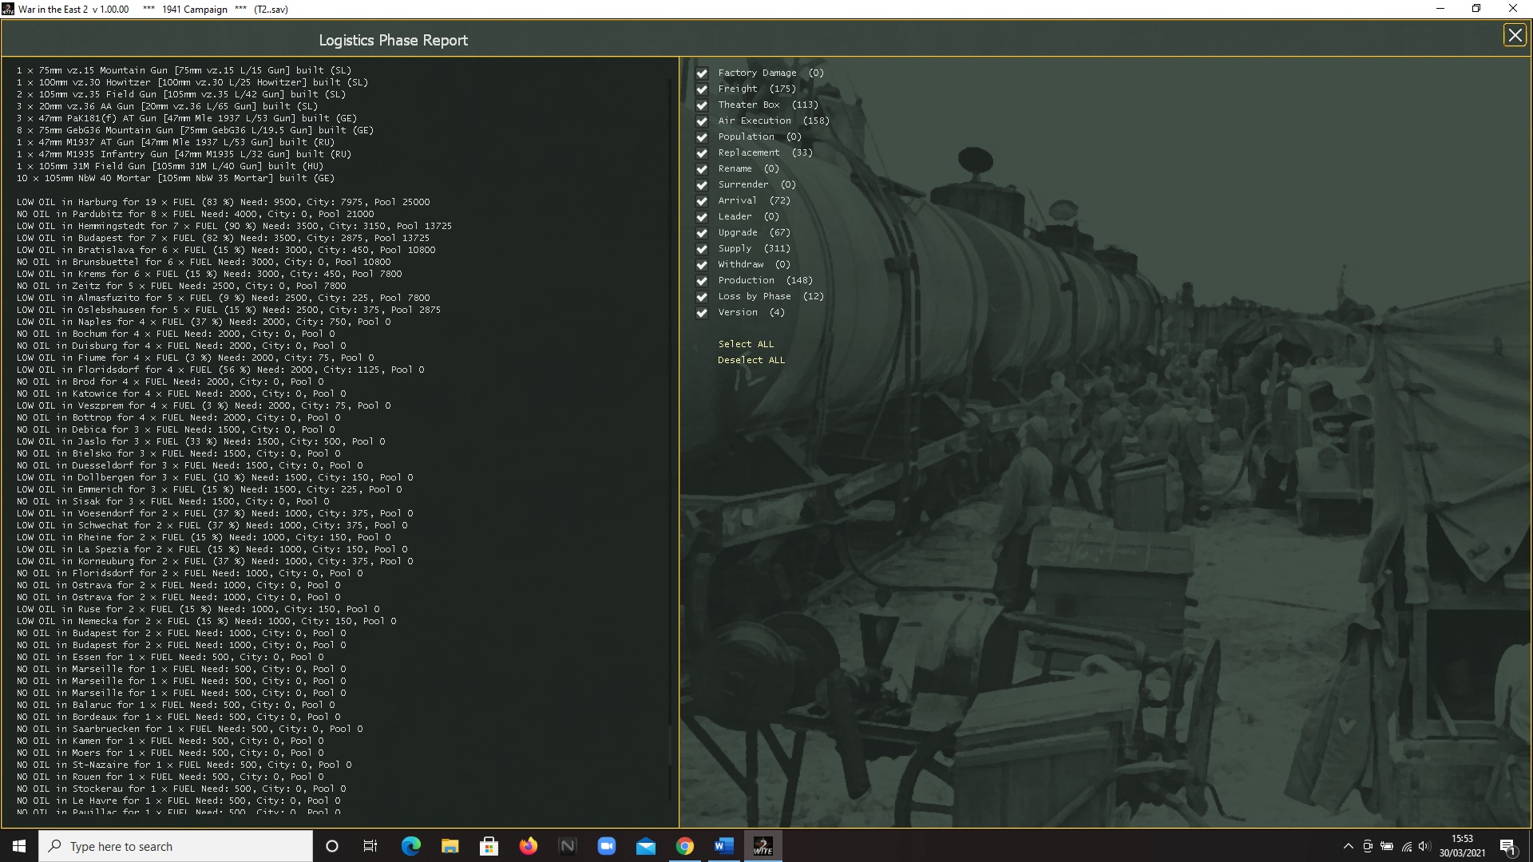Launch Firefox from the taskbar
This screenshot has height=862, width=1533.
[x=528, y=846]
